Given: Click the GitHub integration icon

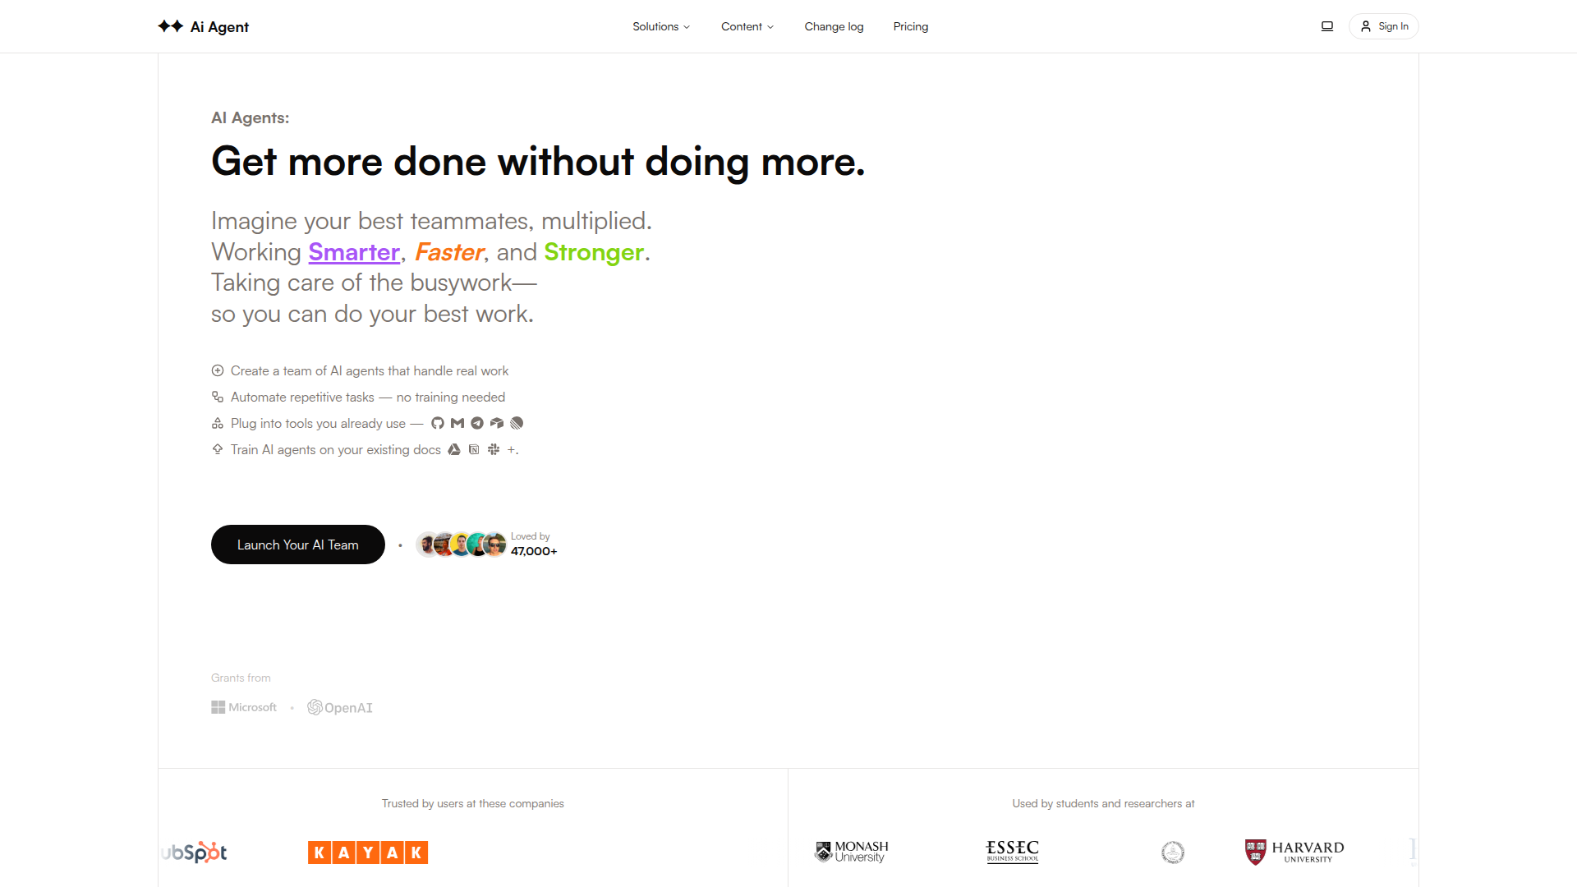Looking at the screenshot, I should pos(437,423).
